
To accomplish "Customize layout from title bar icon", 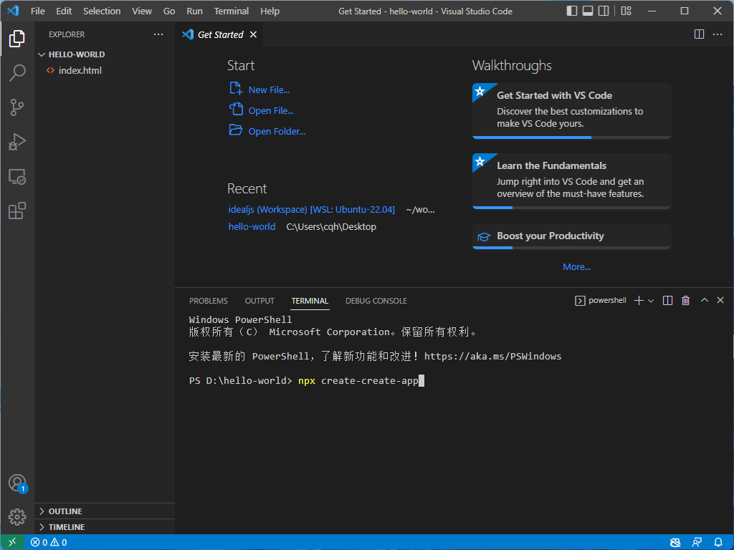I will pyautogui.click(x=626, y=11).
